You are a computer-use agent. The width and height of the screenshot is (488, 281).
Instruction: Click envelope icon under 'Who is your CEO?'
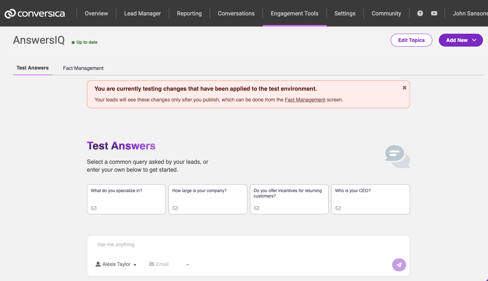338,208
